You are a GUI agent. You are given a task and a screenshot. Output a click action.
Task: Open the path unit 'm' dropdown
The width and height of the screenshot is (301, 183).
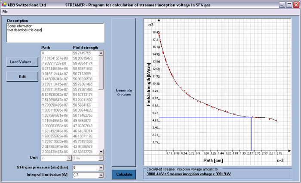(69, 158)
